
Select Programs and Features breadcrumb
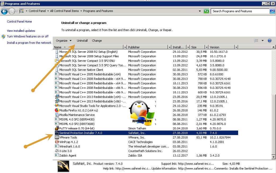[98, 11]
